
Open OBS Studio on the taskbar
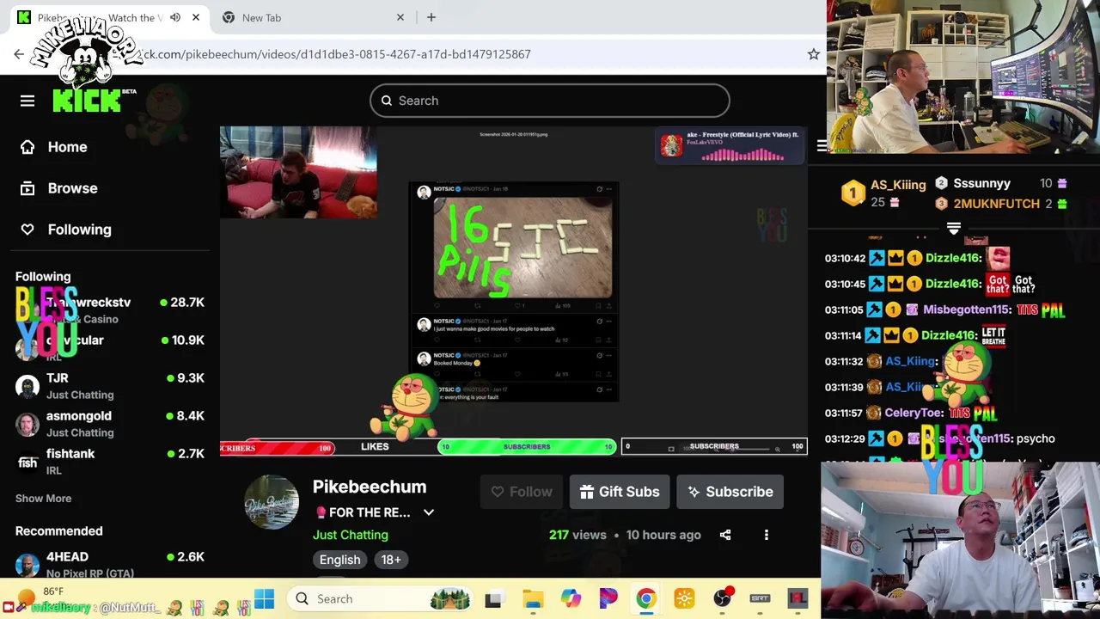click(x=723, y=598)
